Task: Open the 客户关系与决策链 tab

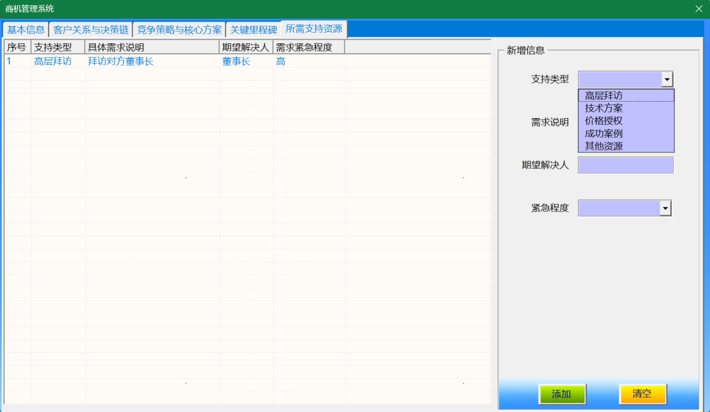Action: coord(91,30)
